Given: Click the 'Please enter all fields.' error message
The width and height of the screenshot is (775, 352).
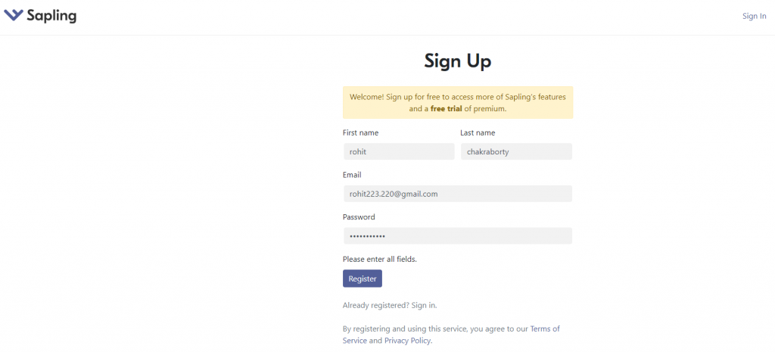Looking at the screenshot, I should 379,259.
